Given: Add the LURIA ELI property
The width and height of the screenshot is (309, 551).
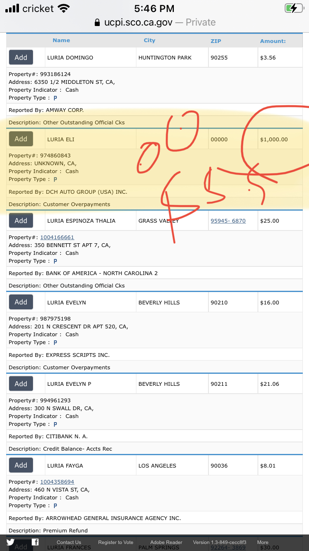Looking at the screenshot, I should point(21,139).
